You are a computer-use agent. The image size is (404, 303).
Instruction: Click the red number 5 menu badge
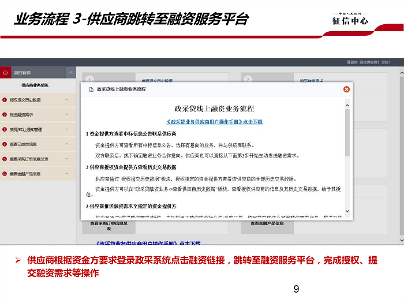(x=5, y=159)
